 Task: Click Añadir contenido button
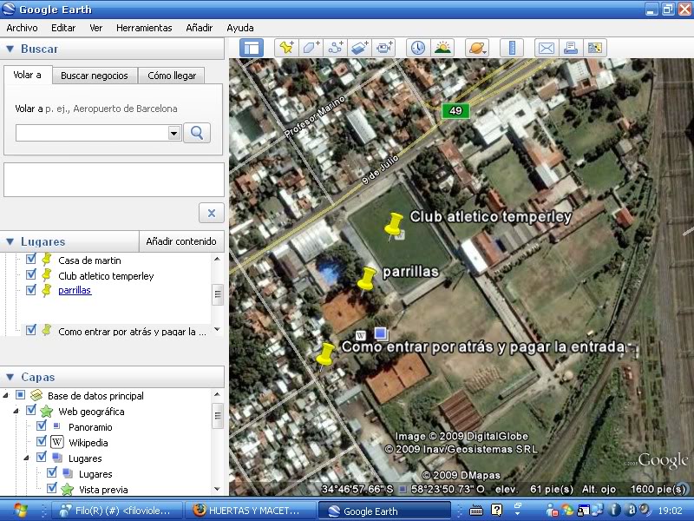(181, 241)
